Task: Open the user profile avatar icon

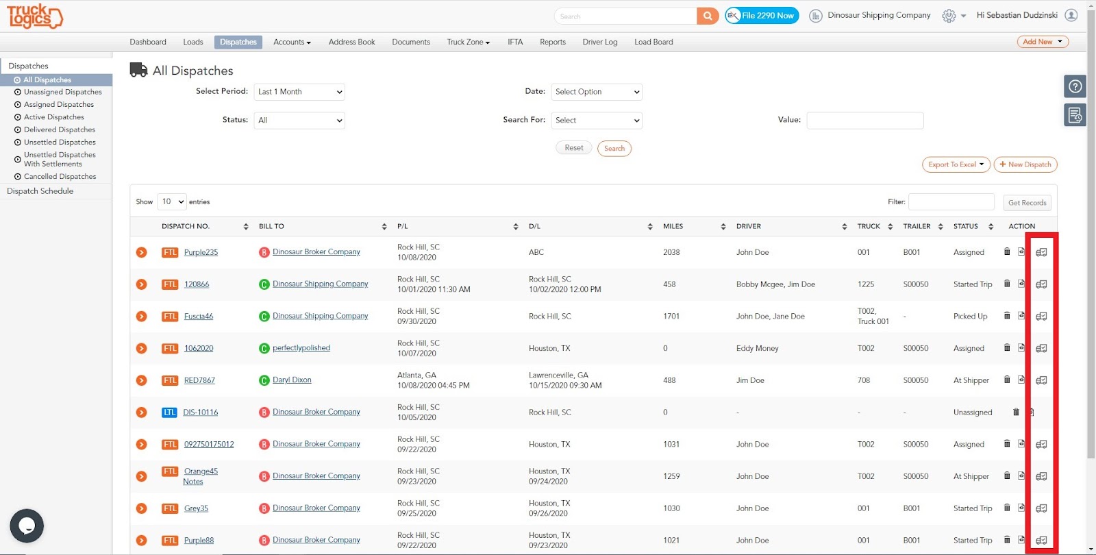Action: coord(1071,15)
